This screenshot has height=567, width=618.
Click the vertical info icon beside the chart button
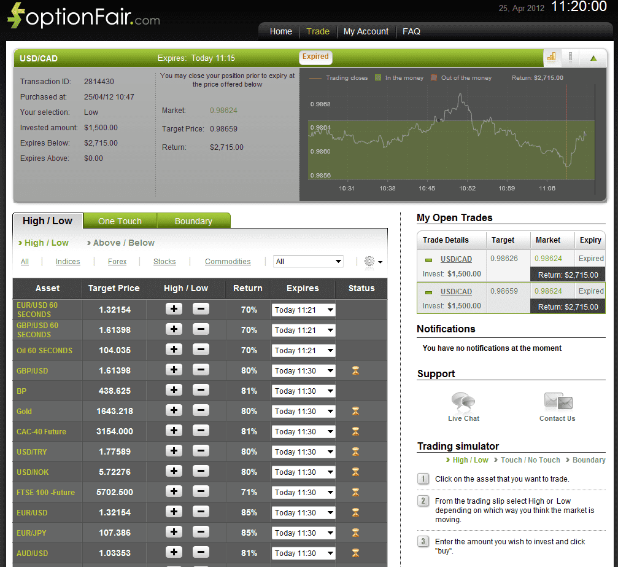pyautogui.click(x=570, y=58)
